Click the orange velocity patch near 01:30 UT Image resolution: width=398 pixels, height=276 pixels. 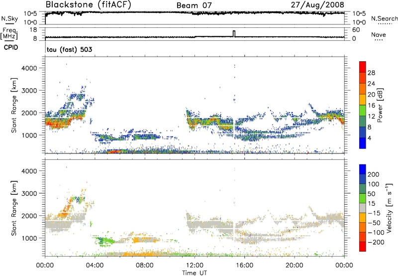tap(66, 210)
